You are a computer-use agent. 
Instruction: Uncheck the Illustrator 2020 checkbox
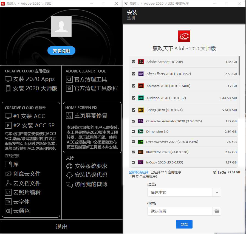(x=133, y=152)
